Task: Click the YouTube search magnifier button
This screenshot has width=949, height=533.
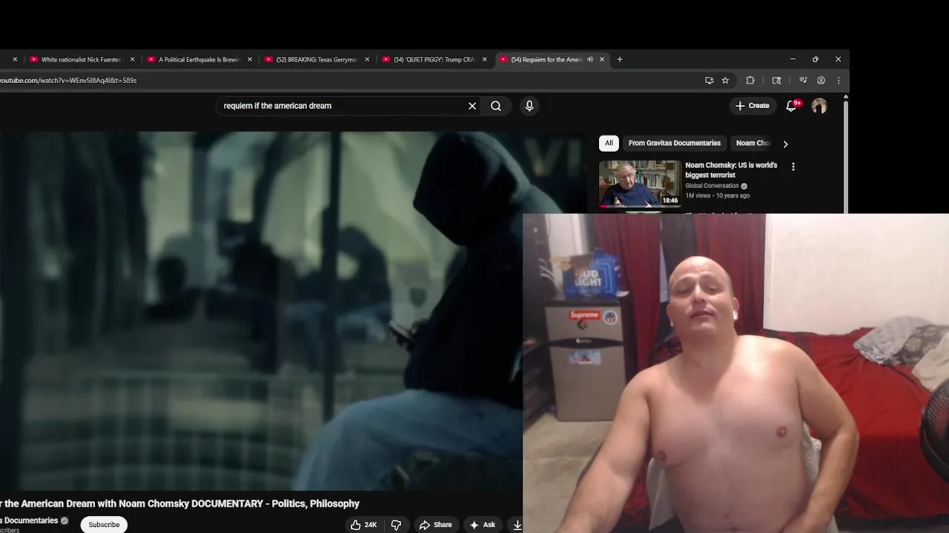Action: pyautogui.click(x=496, y=106)
